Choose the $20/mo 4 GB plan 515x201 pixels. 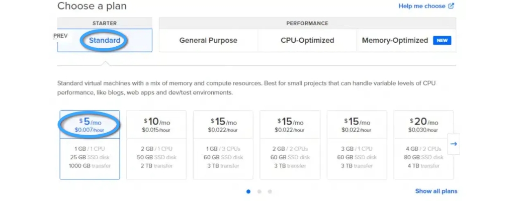coord(423,145)
